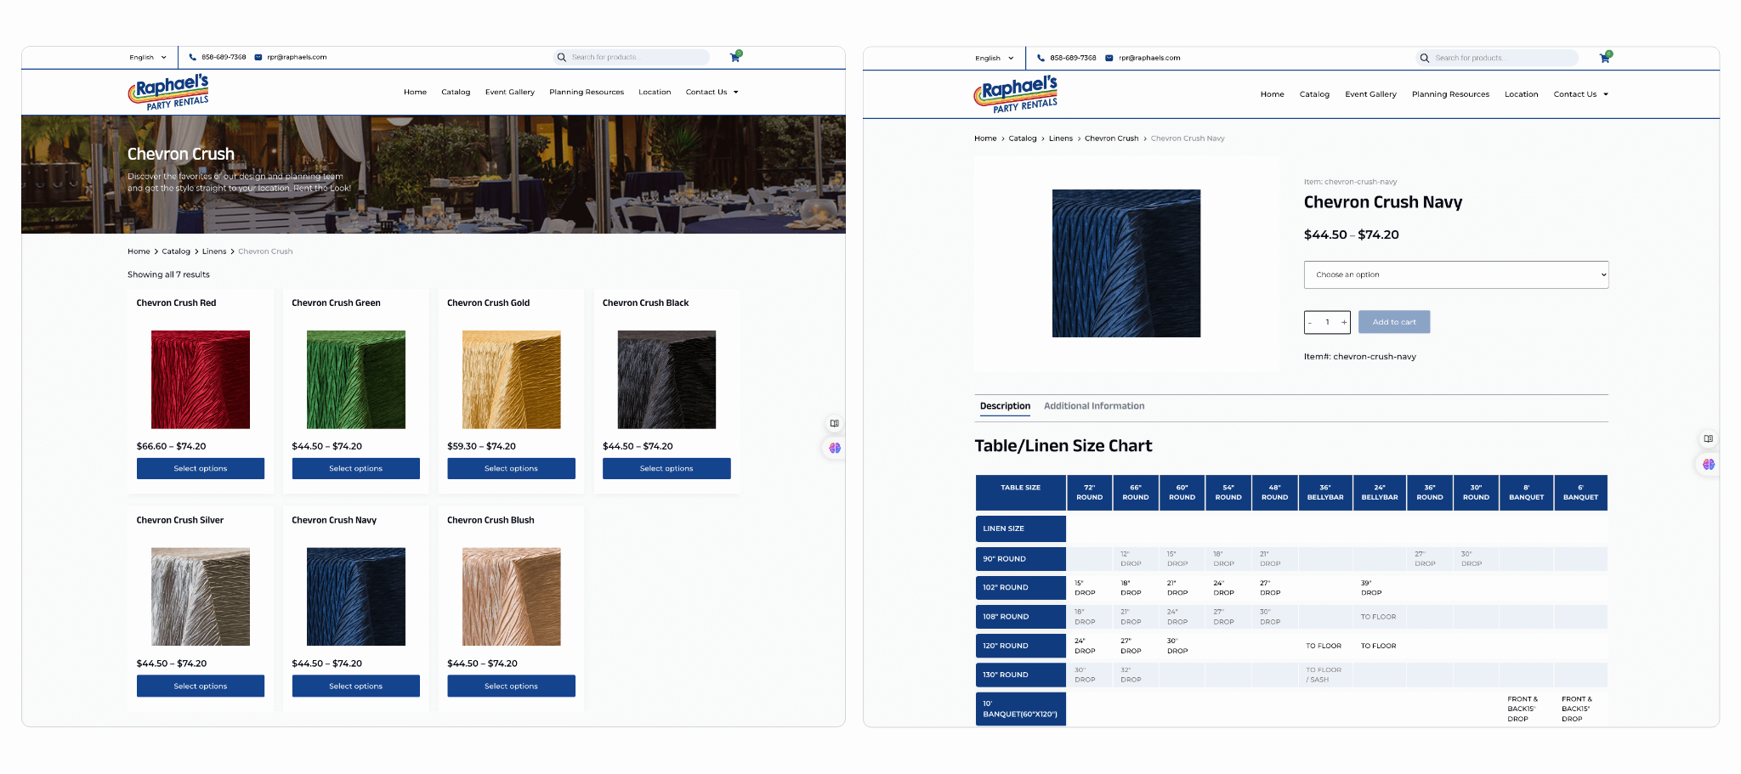
Task: Click the brain icon floating at right page edge
Action: click(1708, 464)
